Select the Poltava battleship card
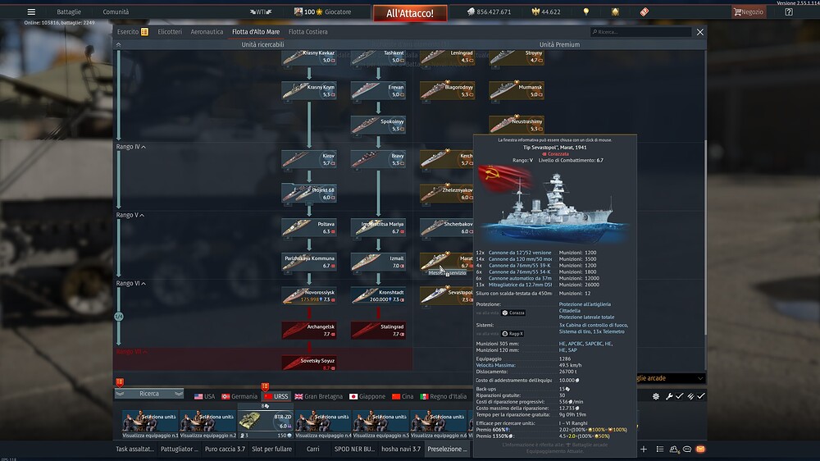This screenshot has width=820, height=461. (x=309, y=227)
